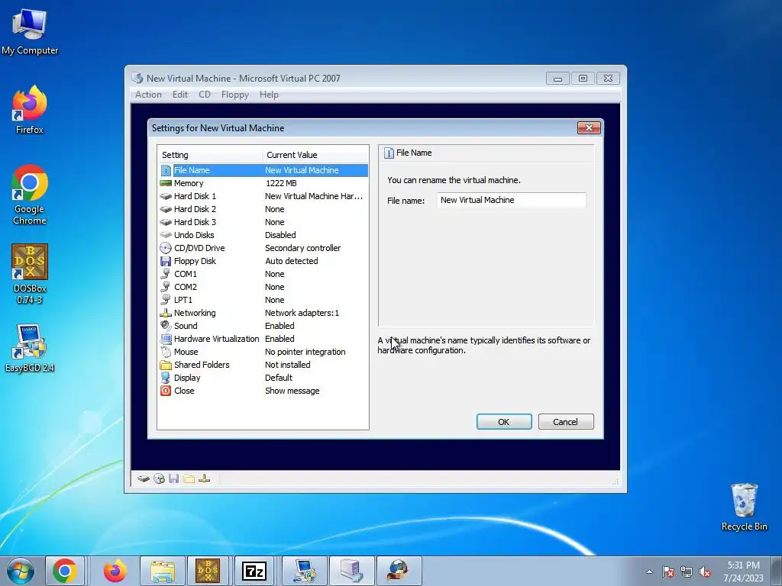Select the Networking row label
The height and width of the screenshot is (586, 782).
(x=195, y=313)
